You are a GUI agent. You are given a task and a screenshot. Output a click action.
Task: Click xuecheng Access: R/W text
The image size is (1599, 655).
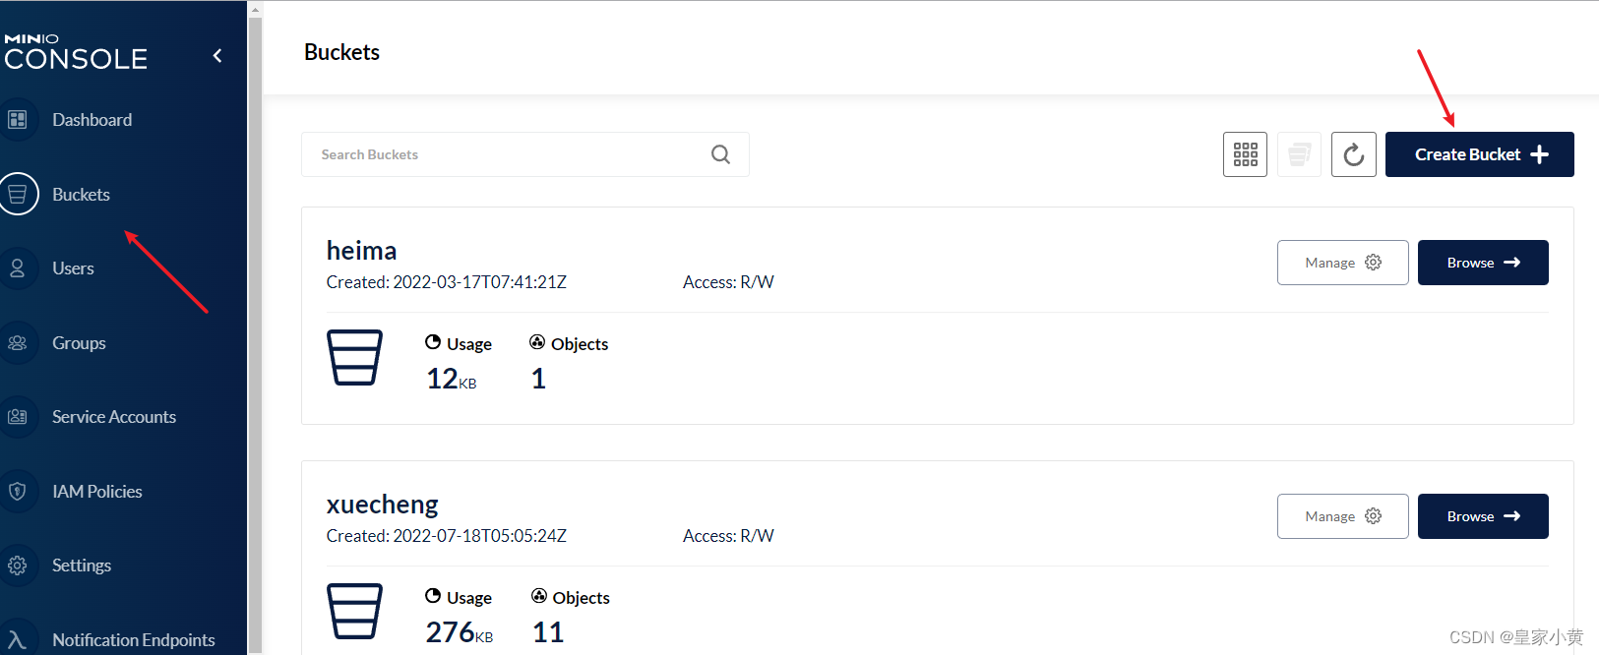[728, 536]
